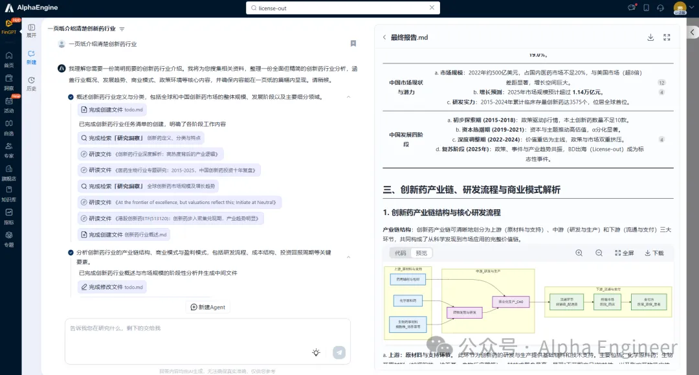This screenshot has height=375, width=699.
Task: Expand report panel to fullscreen
Action: (x=667, y=38)
